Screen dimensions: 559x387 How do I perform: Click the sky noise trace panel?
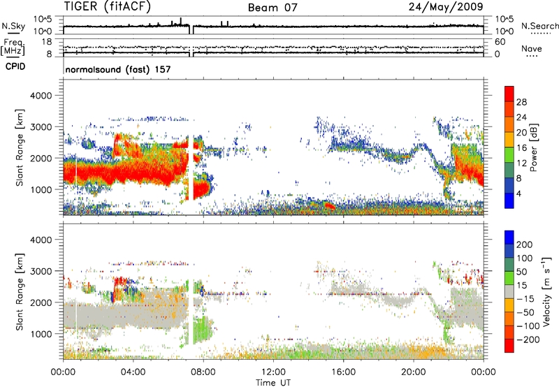pos(273,25)
